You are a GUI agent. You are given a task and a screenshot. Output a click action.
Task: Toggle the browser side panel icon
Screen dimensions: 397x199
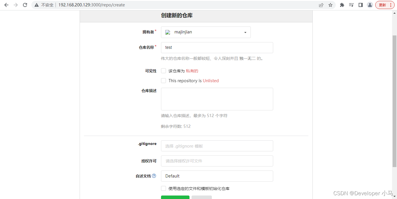(361, 5)
